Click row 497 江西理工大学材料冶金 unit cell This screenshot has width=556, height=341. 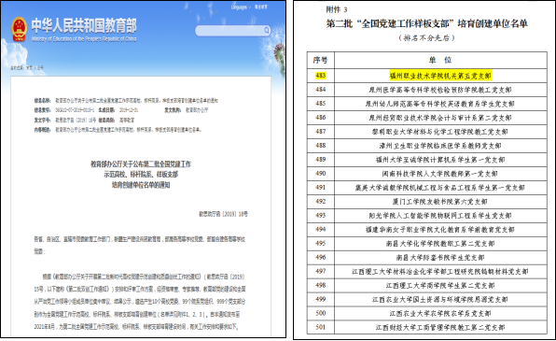tap(440, 271)
